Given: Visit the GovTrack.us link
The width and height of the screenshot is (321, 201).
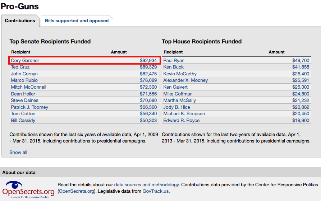Looking at the screenshot, I should [156, 191].
